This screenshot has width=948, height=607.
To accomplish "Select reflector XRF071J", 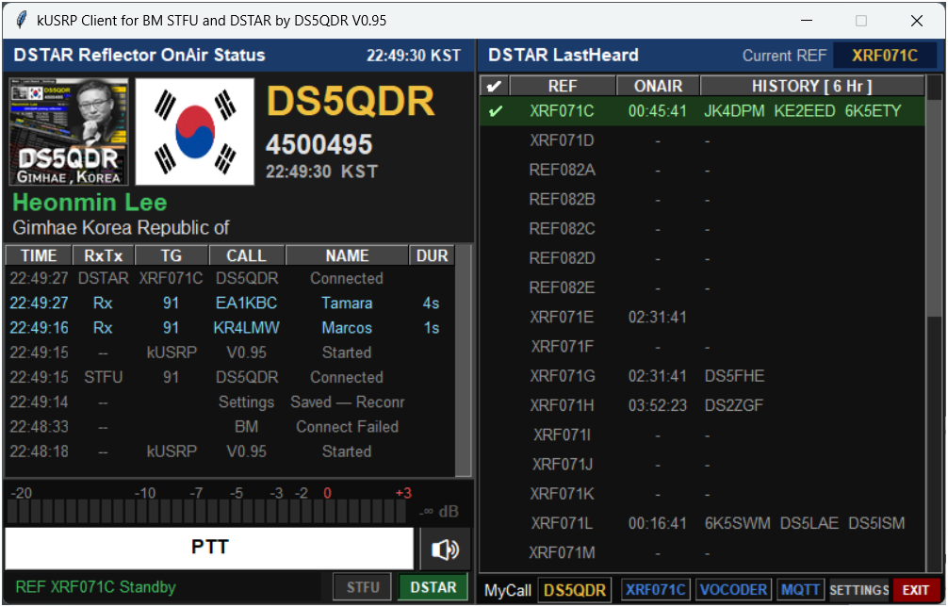I will pos(703,465).
